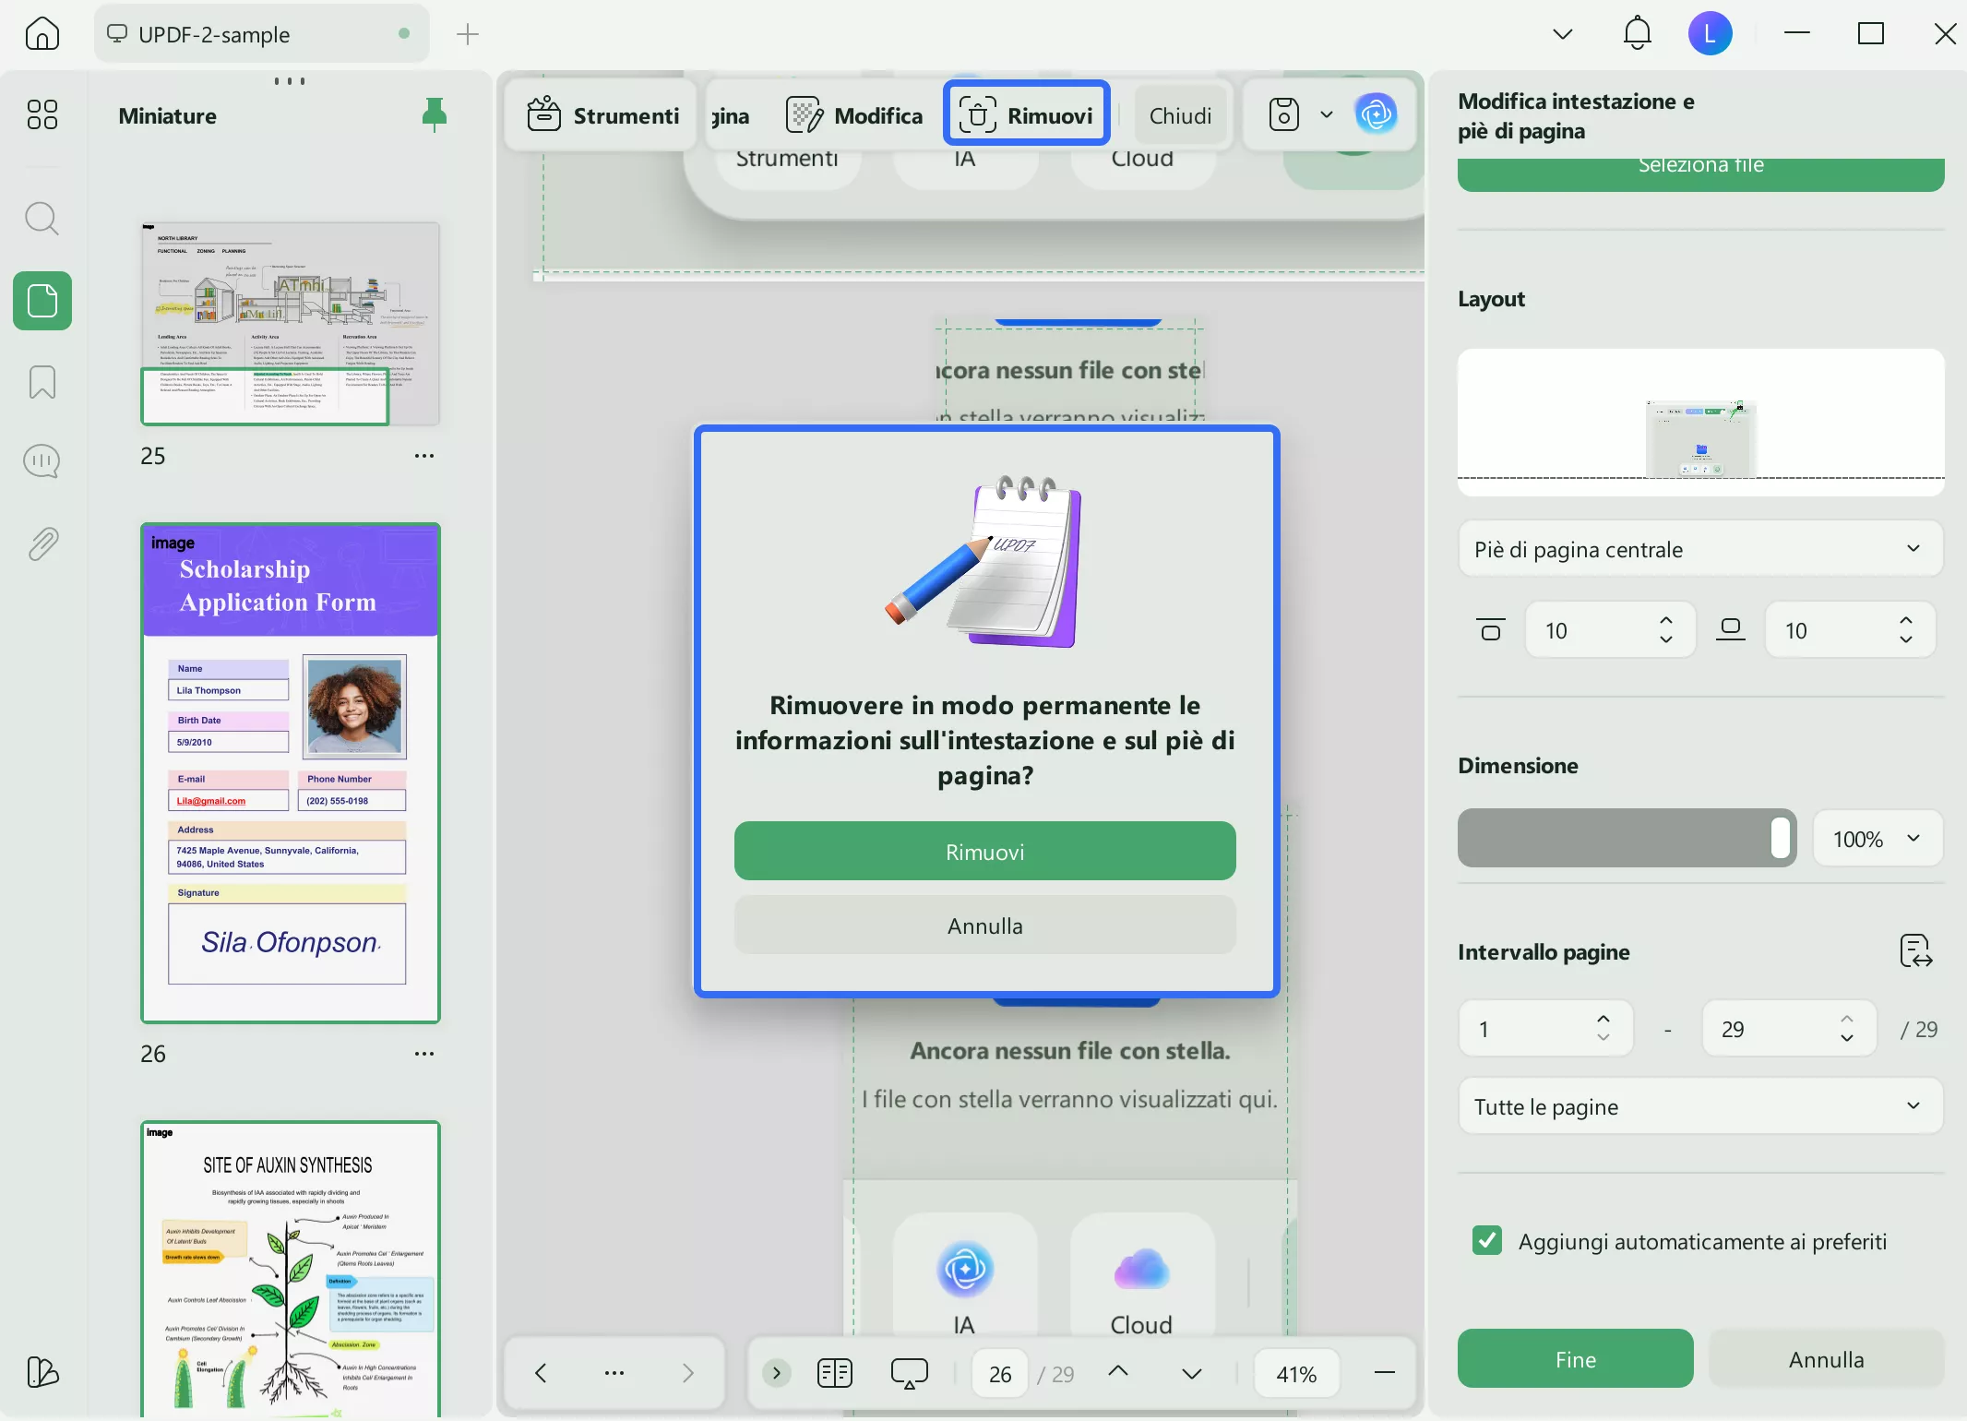Increase the top margin stepper value

coord(1665,620)
